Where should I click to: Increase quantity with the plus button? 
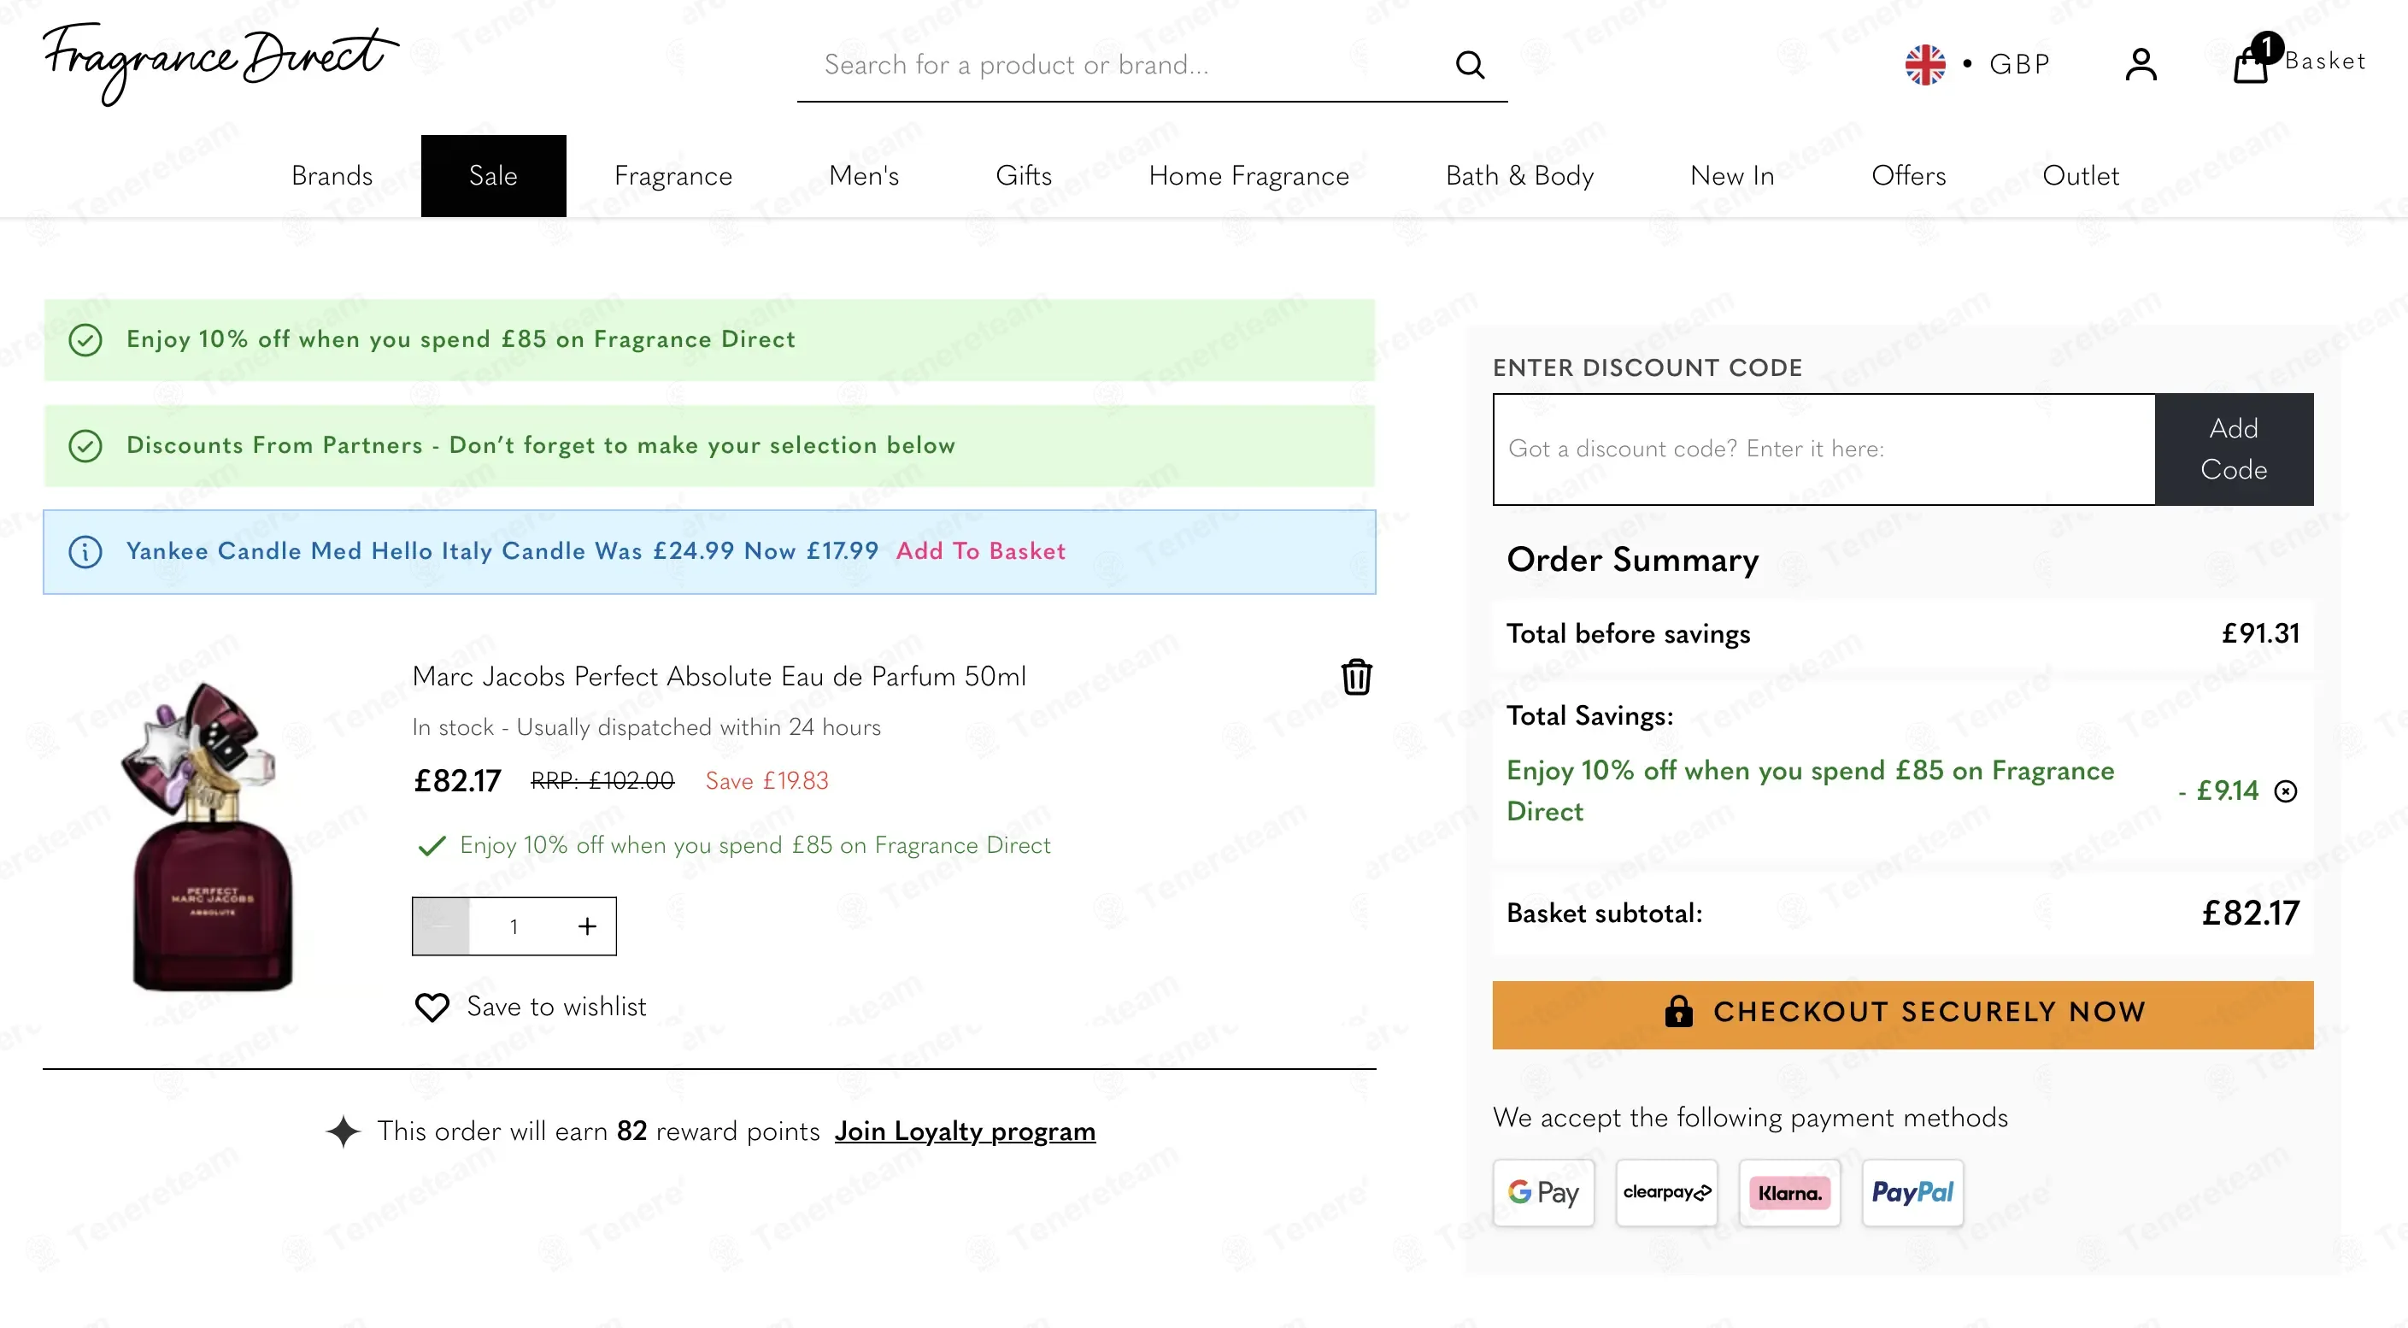pyautogui.click(x=587, y=926)
